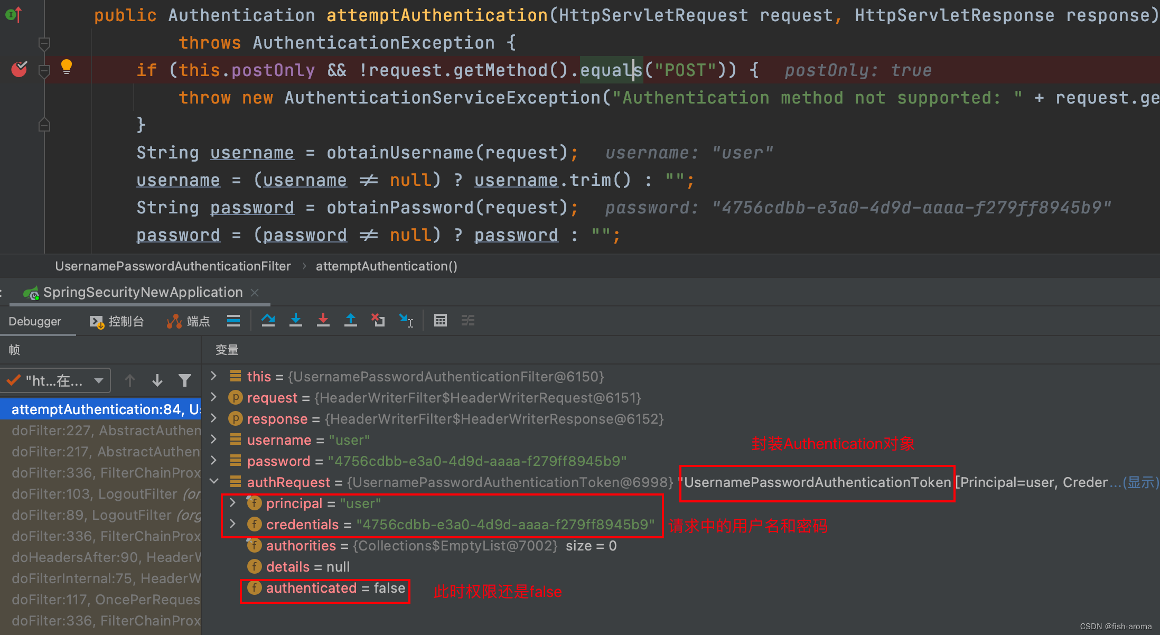Viewport: 1160px width, 635px height.
Task: Select frame doFilterInternal:75
Action: [x=100, y=578]
